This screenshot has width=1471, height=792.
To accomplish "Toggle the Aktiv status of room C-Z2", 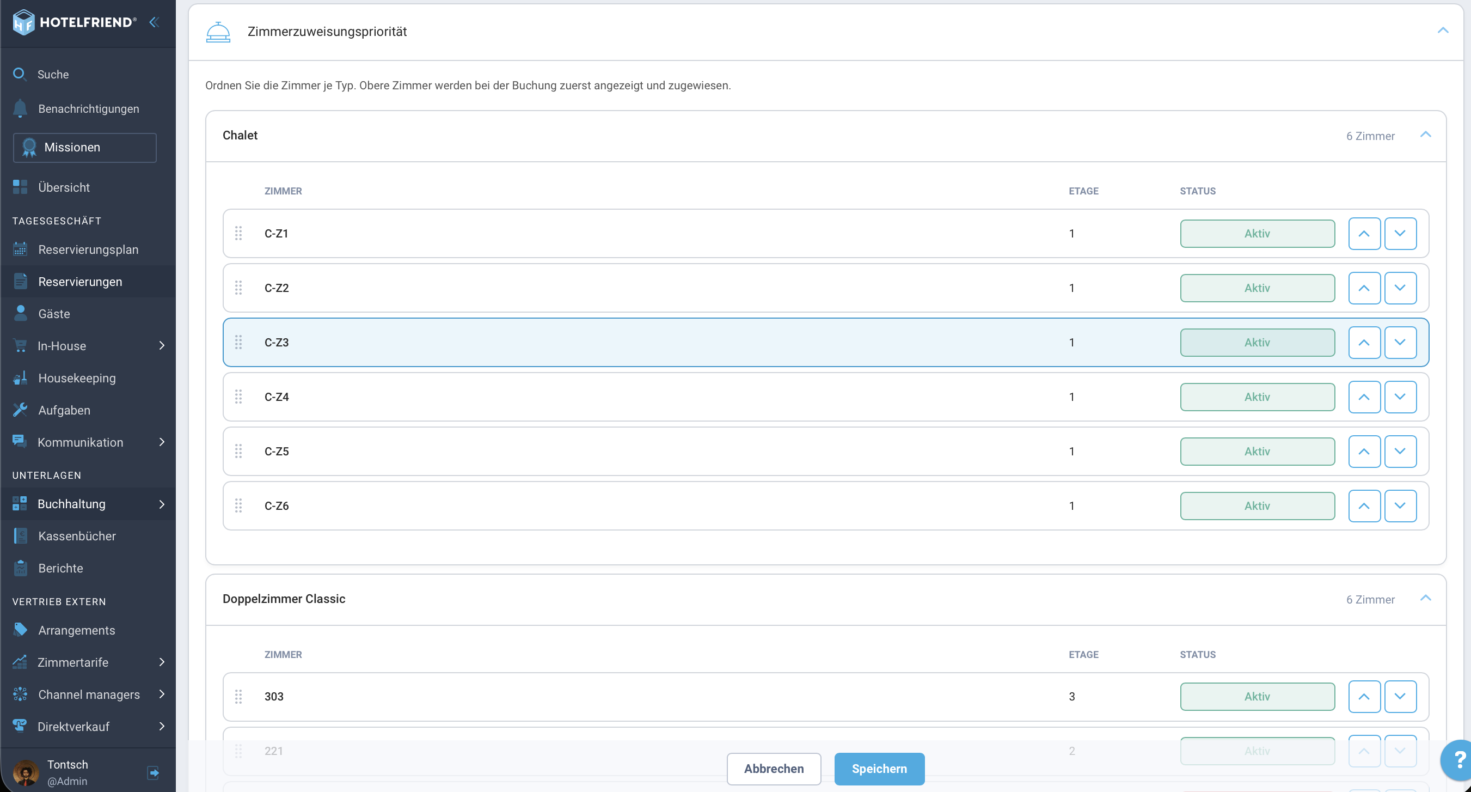I will pyautogui.click(x=1258, y=288).
